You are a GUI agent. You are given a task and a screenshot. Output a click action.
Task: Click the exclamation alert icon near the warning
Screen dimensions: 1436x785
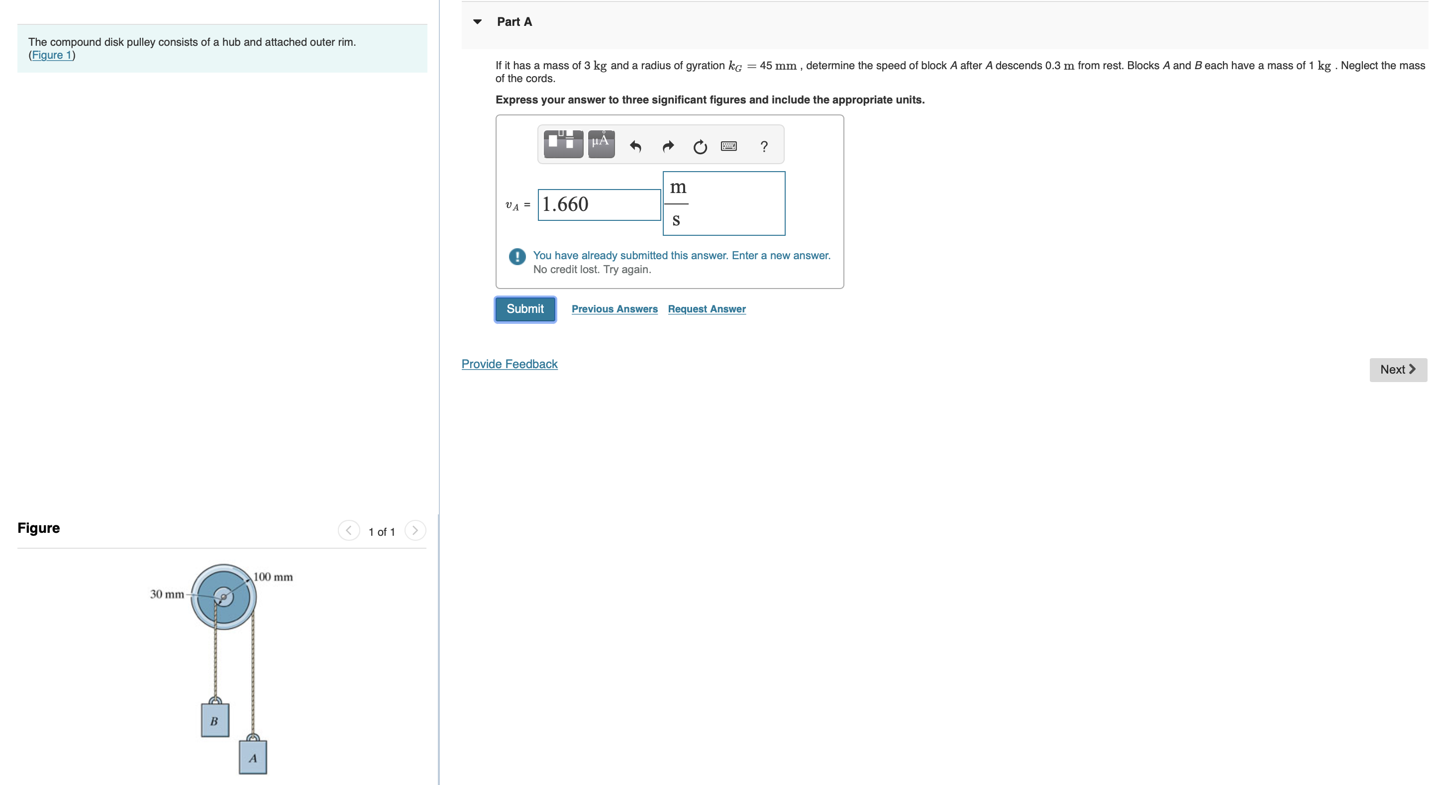coord(517,257)
